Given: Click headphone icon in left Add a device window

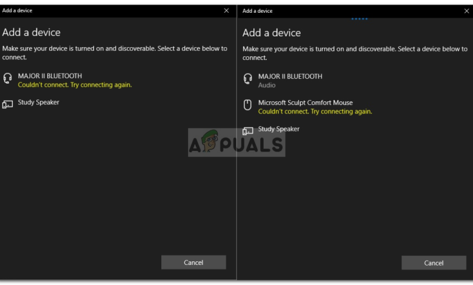Looking at the screenshot, I should click(x=7, y=78).
